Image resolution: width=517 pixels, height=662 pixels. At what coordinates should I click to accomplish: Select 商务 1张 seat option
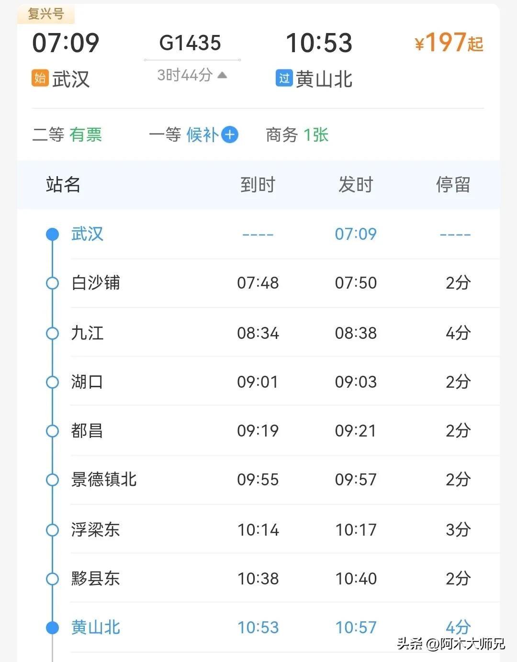[297, 135]
